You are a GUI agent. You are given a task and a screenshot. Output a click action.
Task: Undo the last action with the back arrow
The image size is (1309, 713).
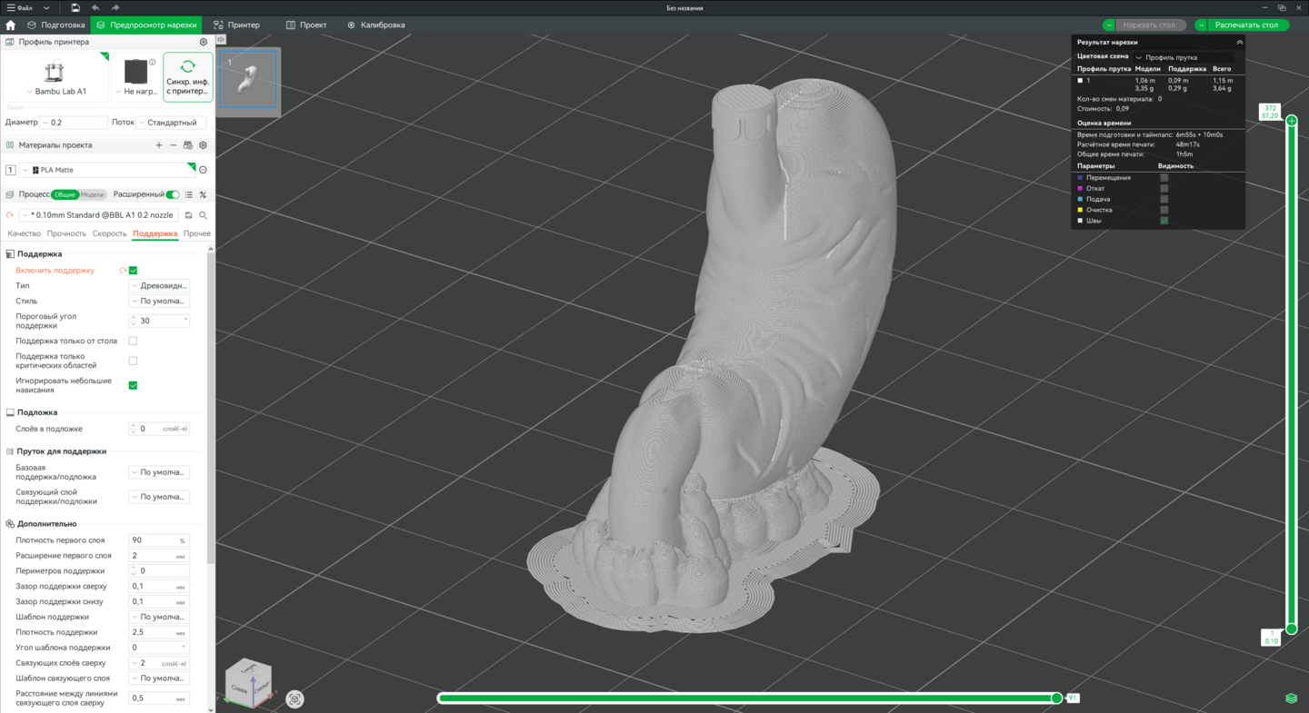point(95,8)
